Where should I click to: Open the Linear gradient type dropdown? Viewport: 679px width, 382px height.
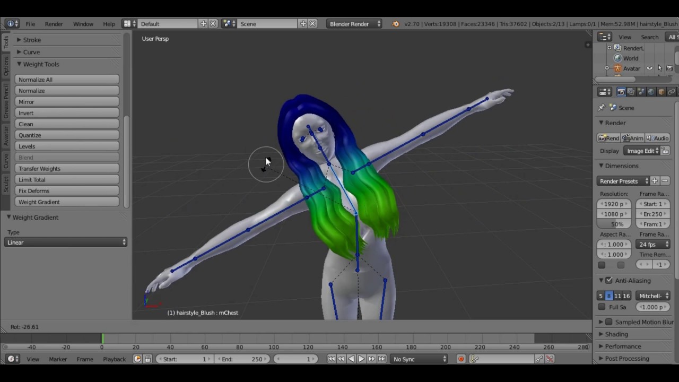click(x=66, y=242)
